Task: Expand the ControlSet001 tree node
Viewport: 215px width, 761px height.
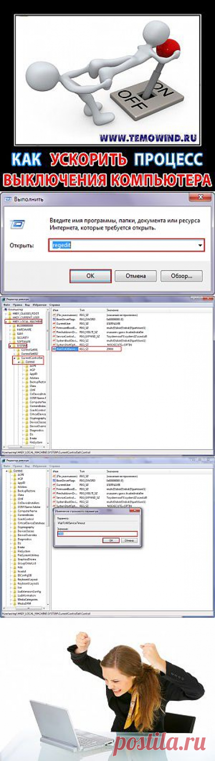Action: [x=14, y=350]
